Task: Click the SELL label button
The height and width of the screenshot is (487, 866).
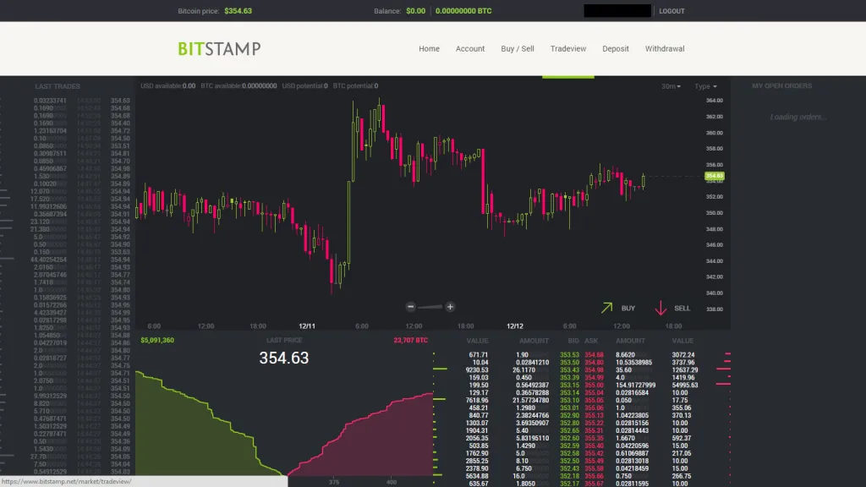Action: 682,308
